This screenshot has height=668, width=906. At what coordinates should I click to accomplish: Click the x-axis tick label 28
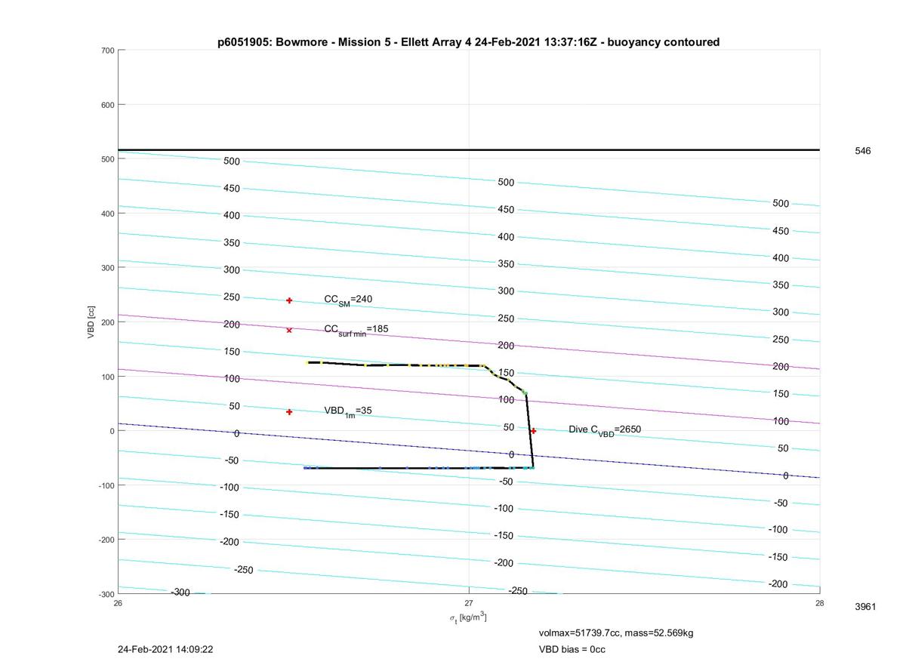(x=819, y=602)
